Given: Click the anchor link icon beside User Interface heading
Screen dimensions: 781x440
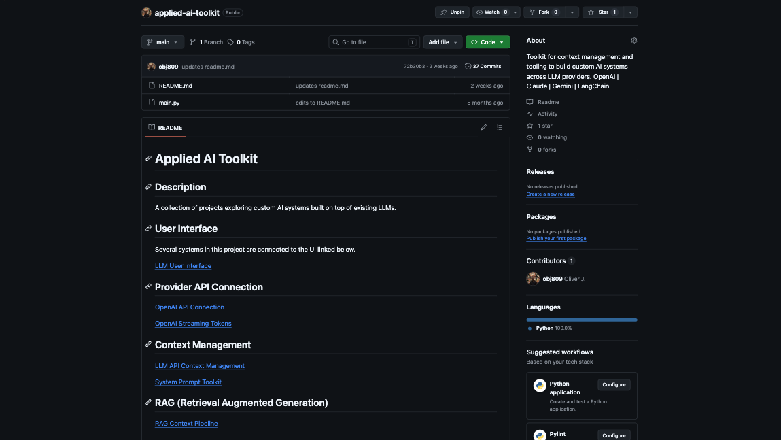Looking at the screenshot, I should pos(148,229).
